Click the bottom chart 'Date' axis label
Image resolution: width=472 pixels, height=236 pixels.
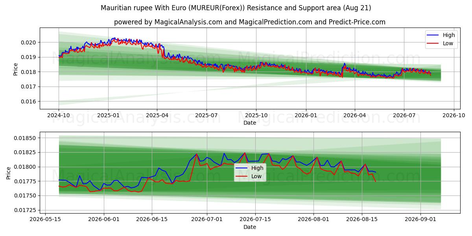click(250, 227)
